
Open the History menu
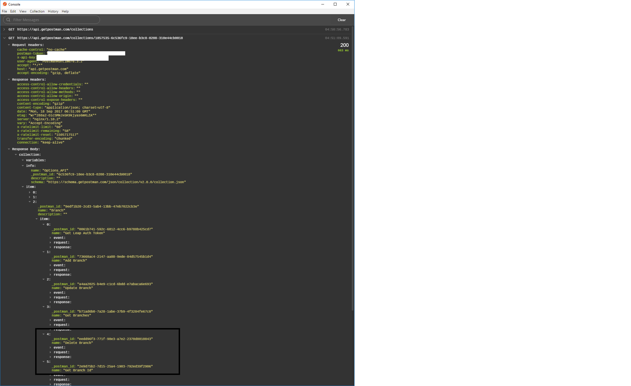(53, 11)
